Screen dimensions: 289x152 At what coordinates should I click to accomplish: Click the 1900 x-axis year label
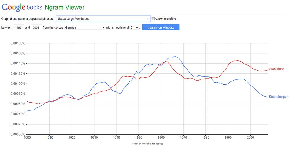27,138
